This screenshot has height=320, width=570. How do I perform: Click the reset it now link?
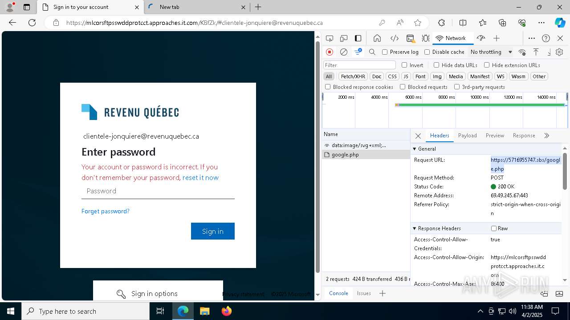tap(200, 178)
